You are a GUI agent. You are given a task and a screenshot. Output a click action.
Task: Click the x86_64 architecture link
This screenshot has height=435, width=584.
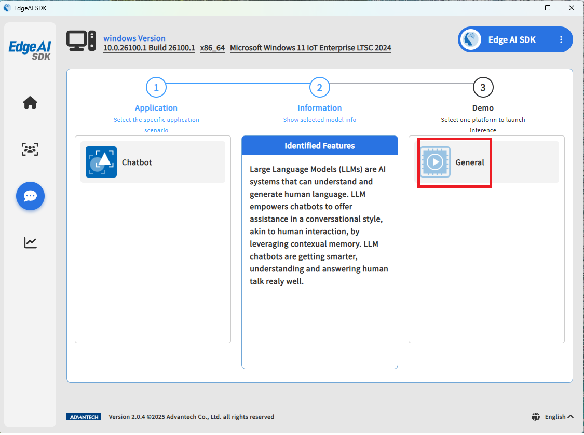pyautogui.click(x=212, y=48)
